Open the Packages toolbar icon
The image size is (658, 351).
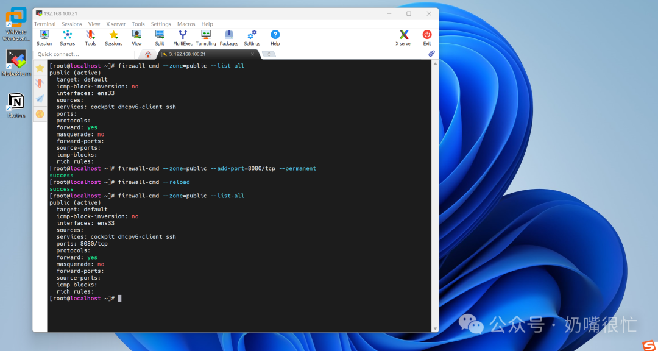tap(228, 38)
